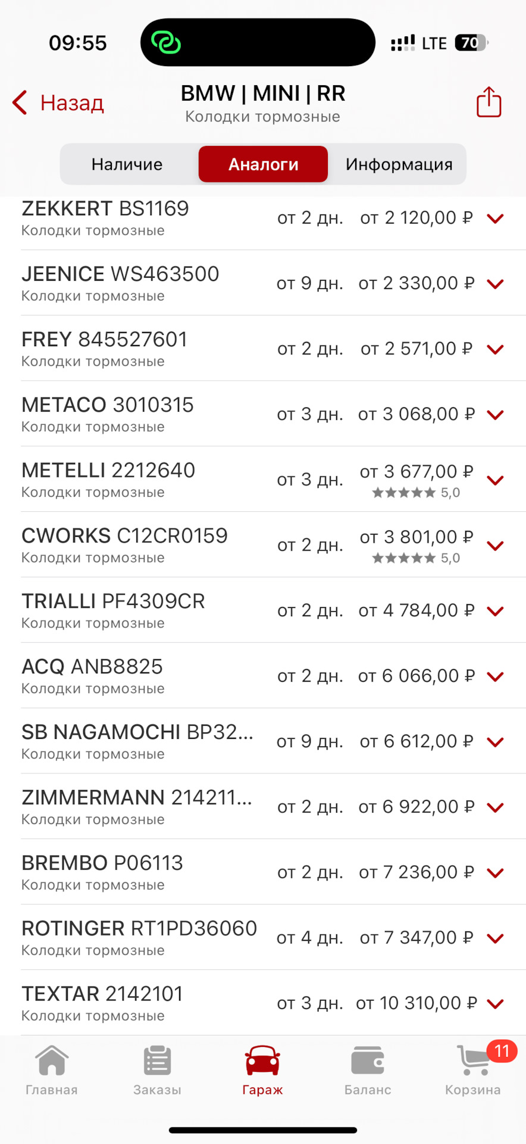This screenshot has height=1144, width=526.
Task: Select the ZIMMERMANN brake pads item name
Action: 137,798
